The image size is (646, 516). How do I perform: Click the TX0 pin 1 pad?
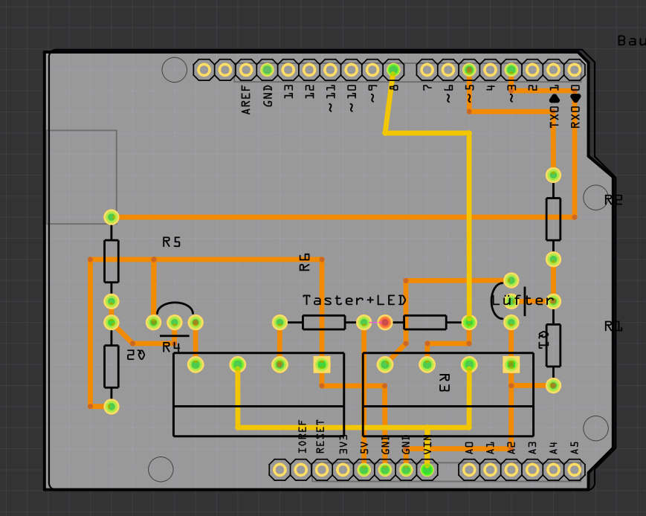(x=553, y=70)
